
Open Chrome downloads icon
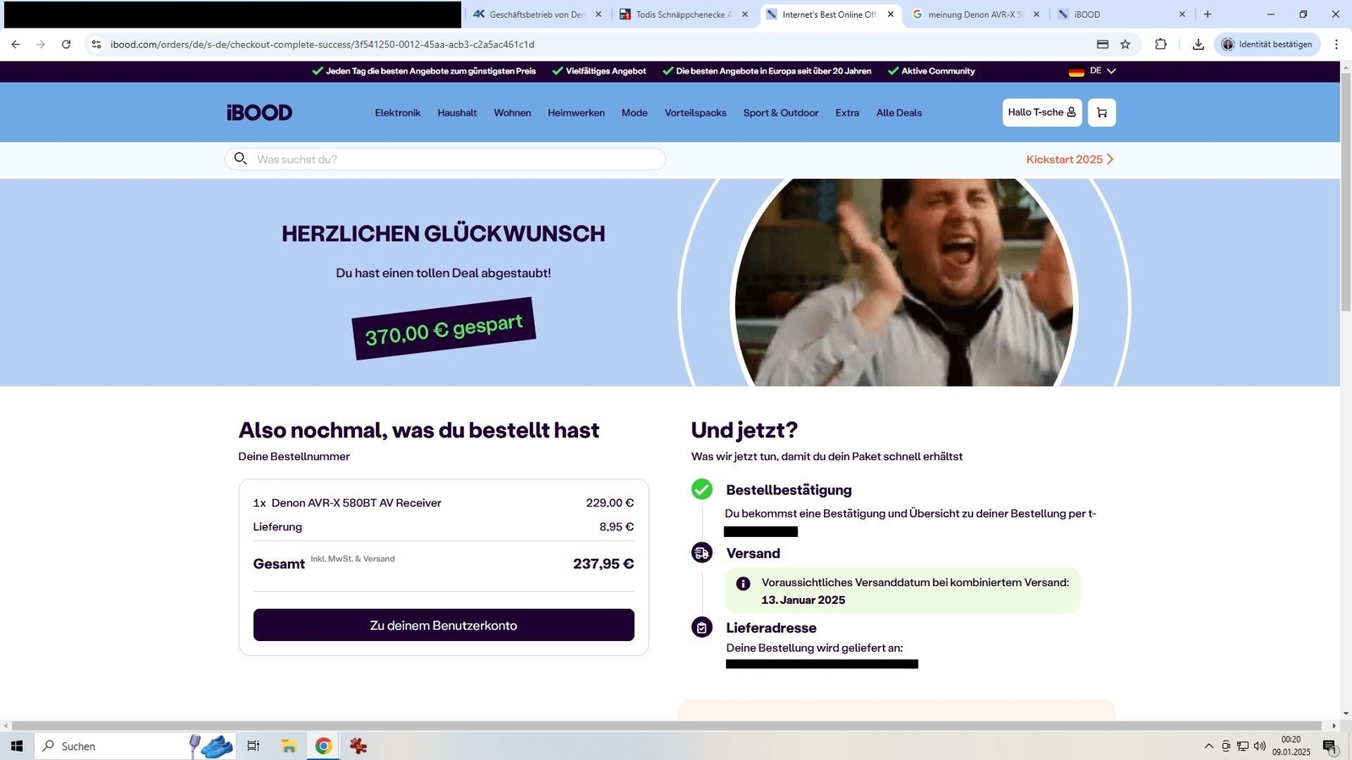tap(1197, 44)
